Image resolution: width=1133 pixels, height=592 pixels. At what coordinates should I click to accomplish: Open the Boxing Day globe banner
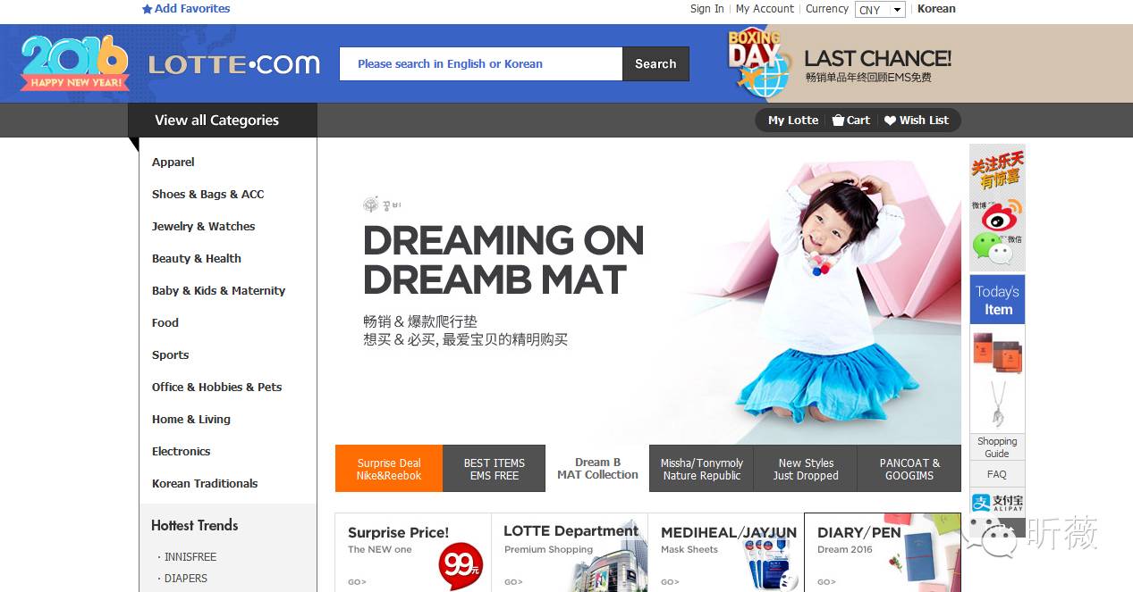click(759, 63)
